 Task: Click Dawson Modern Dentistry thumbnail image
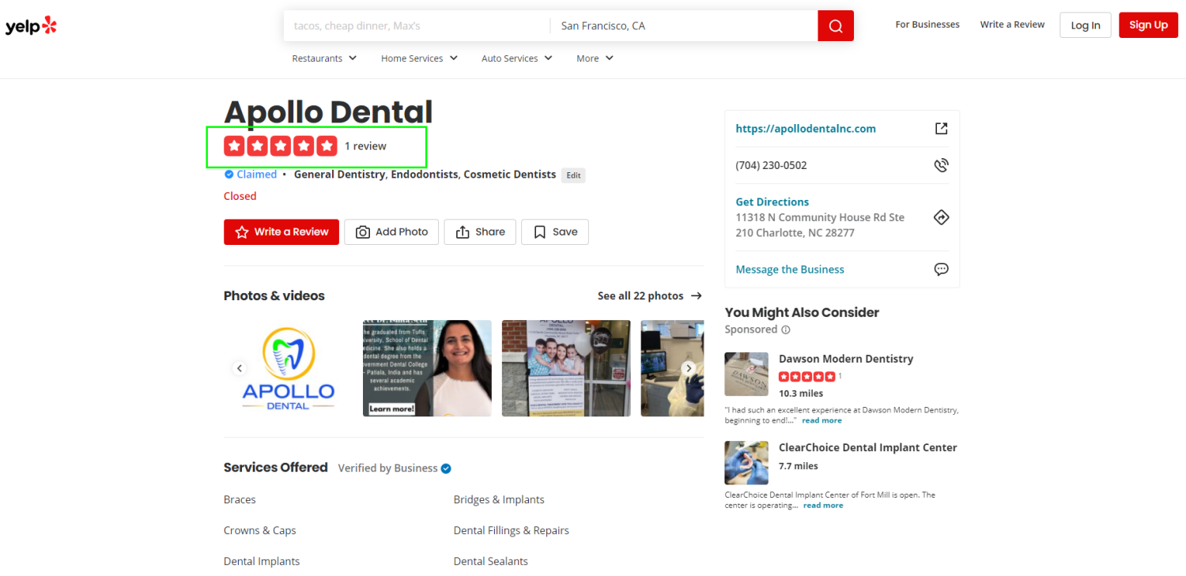(746, 375)
